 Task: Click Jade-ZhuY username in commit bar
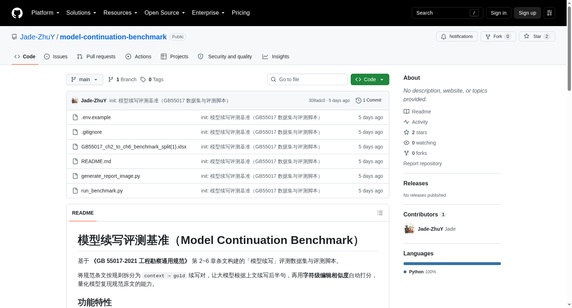point(94,101)
